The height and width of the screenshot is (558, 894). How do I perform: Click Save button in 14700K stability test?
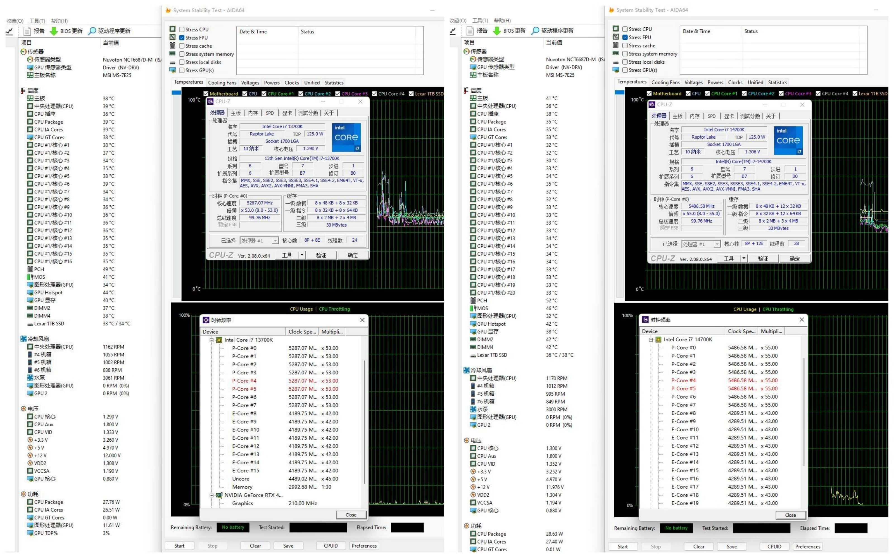pyautogui.click(x=731, y=547)
